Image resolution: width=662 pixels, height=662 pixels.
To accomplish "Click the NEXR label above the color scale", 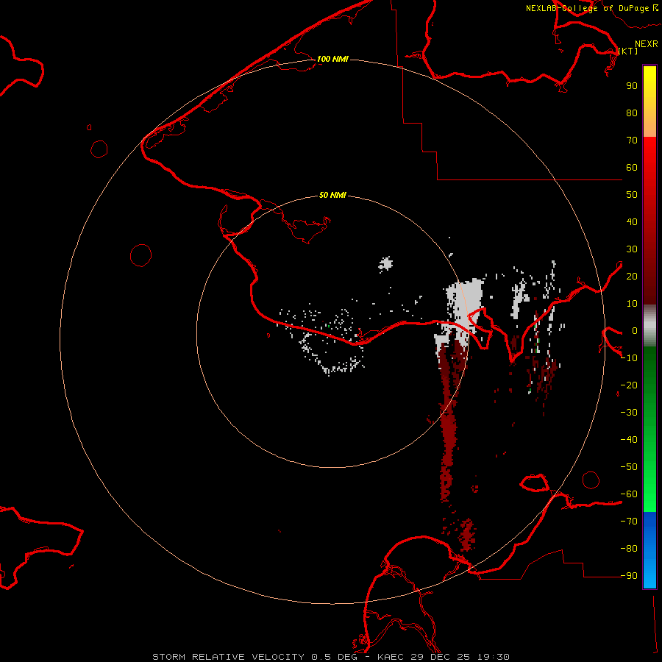I will [646, 44].
